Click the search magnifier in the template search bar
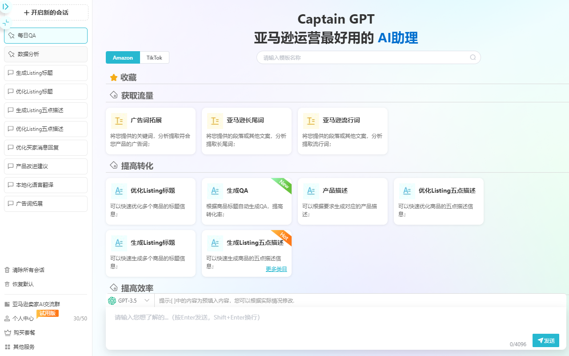This screenshot has height=356, width=569. pos(473,57)
